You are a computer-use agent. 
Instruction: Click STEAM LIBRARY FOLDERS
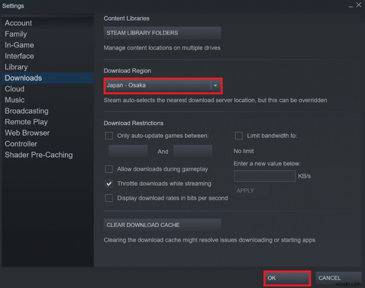[163, 32]
